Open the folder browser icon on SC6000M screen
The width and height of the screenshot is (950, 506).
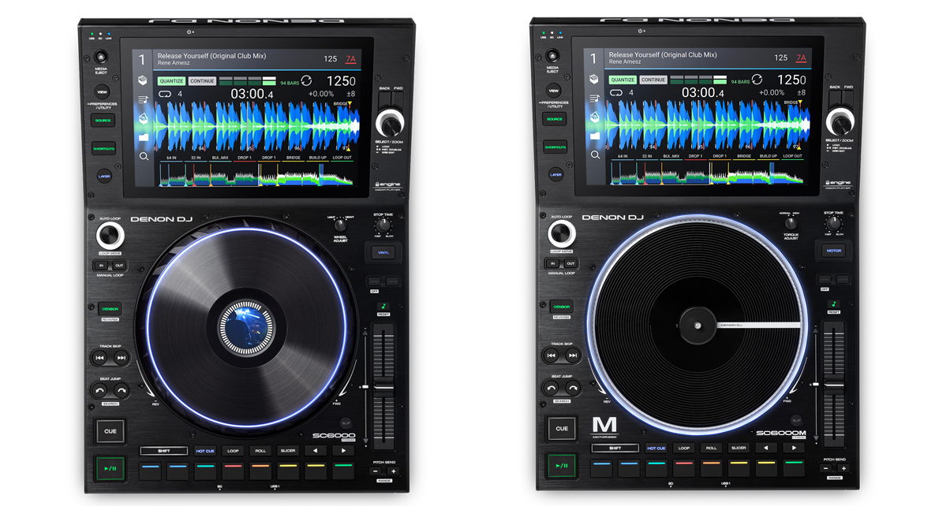click(597, 137)
